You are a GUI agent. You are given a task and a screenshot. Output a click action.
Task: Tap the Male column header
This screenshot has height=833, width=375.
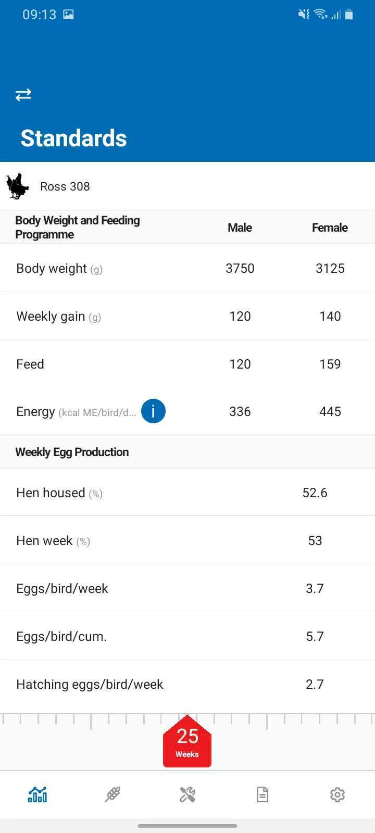click(x=240, y=228)
